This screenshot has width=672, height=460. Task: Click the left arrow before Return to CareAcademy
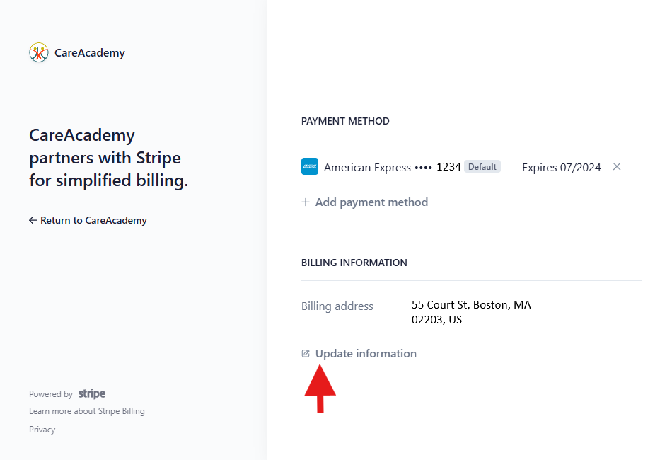33,220
